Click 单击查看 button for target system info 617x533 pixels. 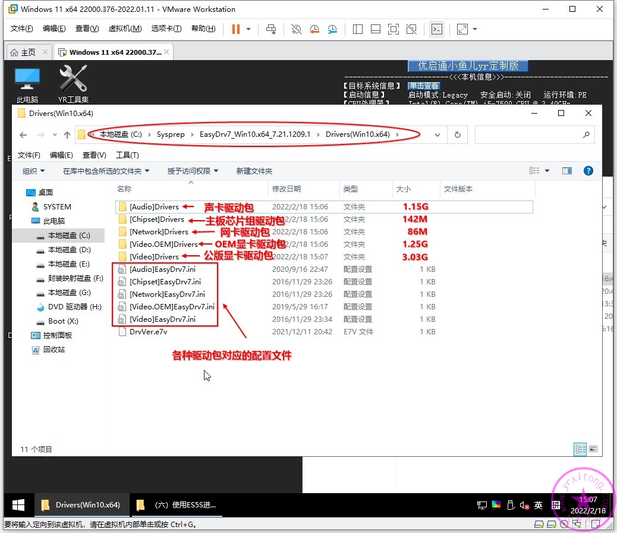[424, 86]
